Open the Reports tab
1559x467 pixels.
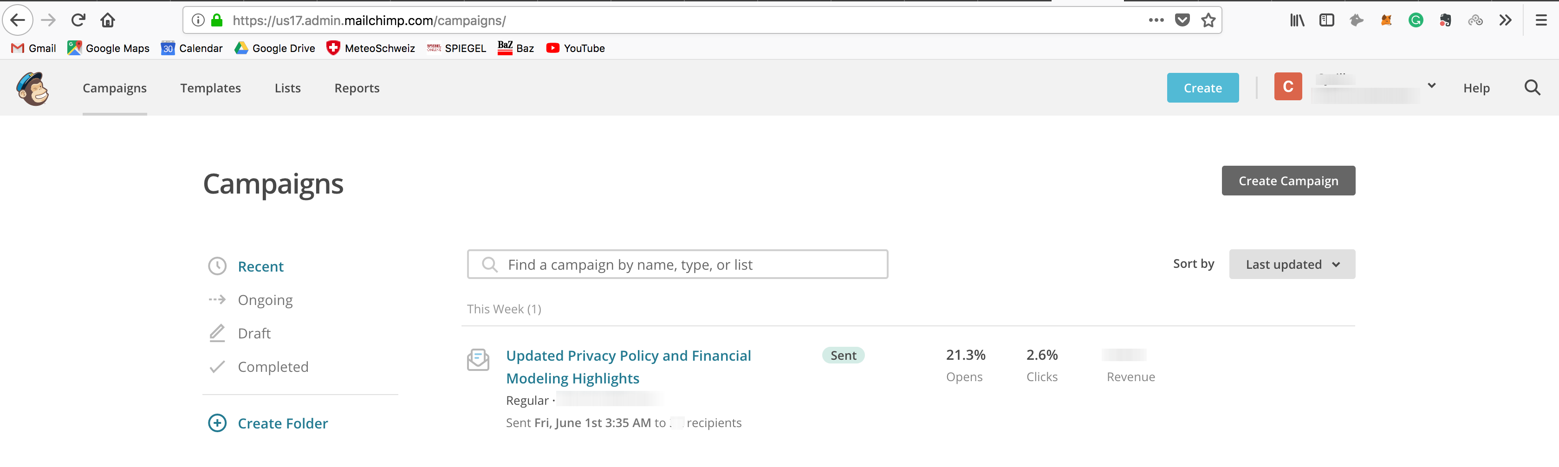(357, 88)
